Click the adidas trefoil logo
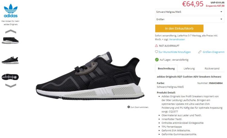The width and height of the screenshot is (227, 138). click(x=11, y=11)
